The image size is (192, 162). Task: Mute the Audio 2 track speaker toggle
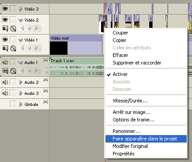[5, 82]
